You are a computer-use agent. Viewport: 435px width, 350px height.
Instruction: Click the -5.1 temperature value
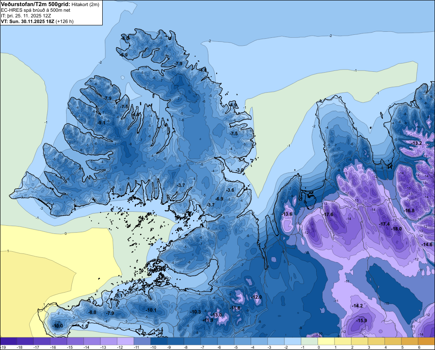click(x=119, y=296)
